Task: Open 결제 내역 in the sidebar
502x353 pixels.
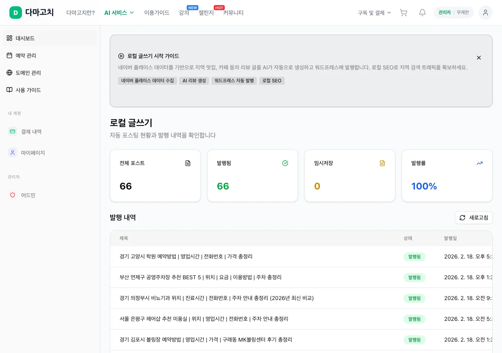Action: click(x=50, y=131)
